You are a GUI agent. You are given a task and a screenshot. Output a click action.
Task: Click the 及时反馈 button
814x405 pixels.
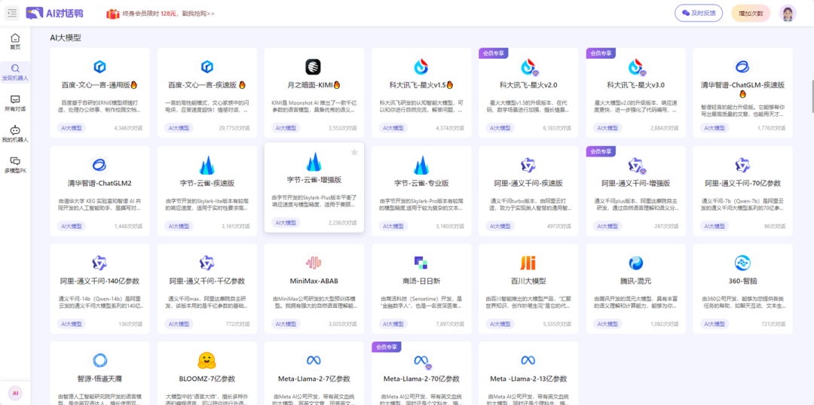(x=698, y=13)
